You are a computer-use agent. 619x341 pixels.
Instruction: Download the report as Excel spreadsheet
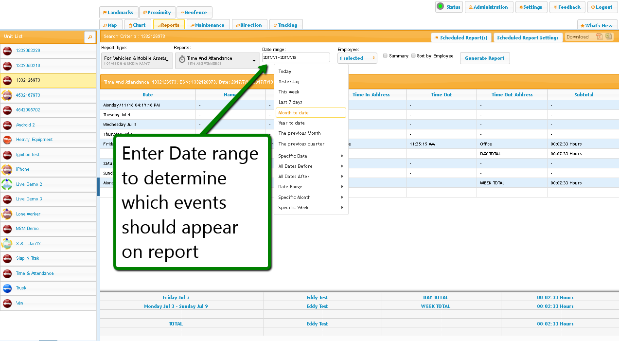[608, 36]
